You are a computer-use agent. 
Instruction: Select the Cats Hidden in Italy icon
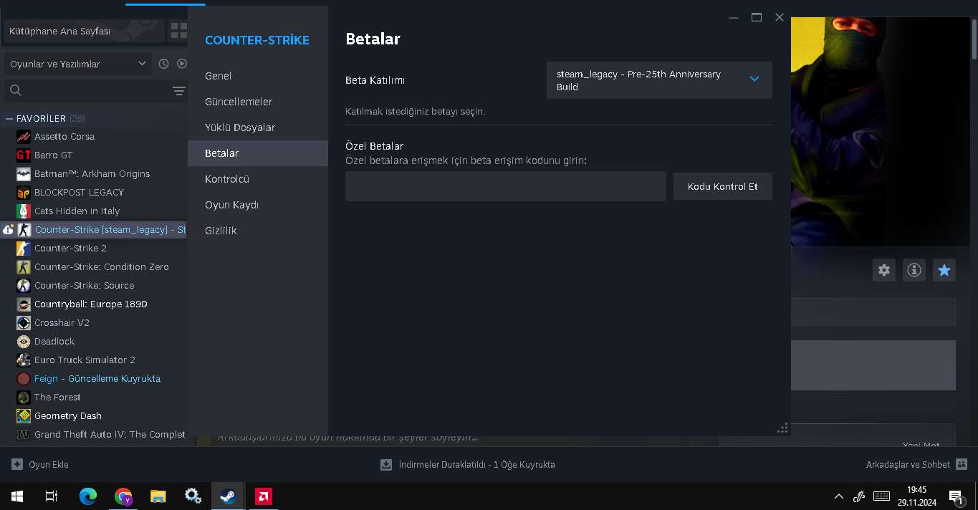(x=24, y=211)
